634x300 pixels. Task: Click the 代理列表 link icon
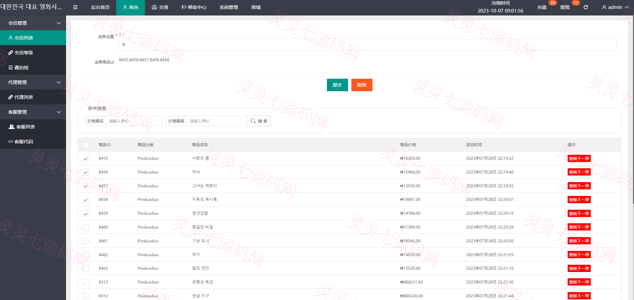[11, 97]
